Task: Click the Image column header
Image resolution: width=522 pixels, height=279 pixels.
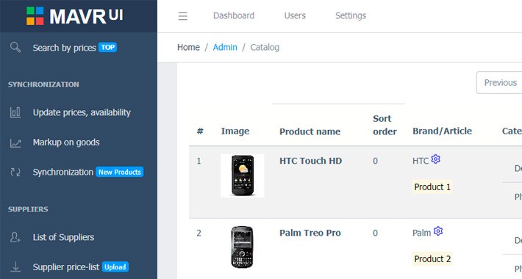Action: click(x=235, y=131)
